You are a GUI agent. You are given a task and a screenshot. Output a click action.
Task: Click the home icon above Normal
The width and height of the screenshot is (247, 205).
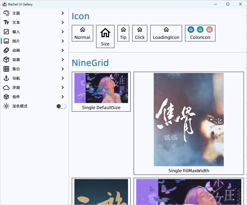point(83,30)
